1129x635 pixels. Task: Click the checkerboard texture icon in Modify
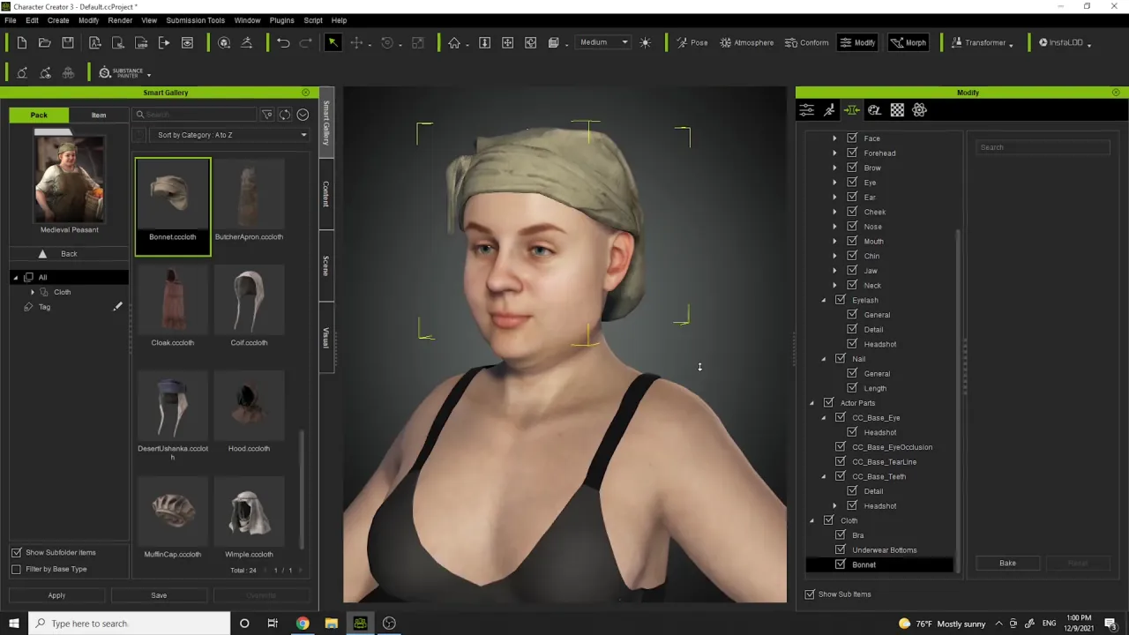tap(897, 110)
